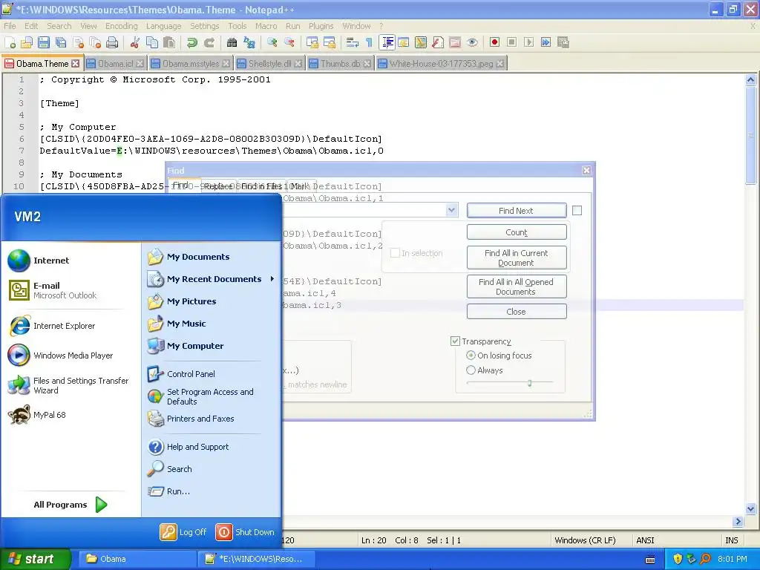Click the Print toolbar icon
Image resolution: width=760 pixels, height=570 pixels.
click(113, 42)
